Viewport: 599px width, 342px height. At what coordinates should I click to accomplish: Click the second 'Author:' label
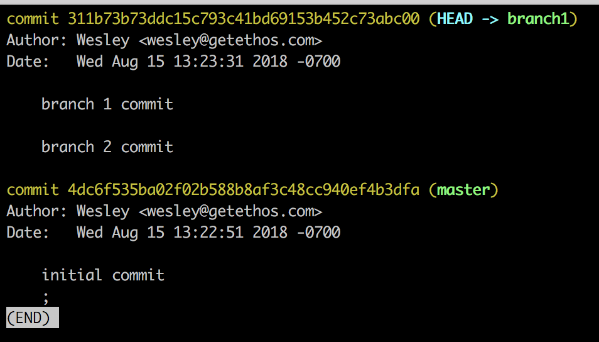click(x=36, y=211)
